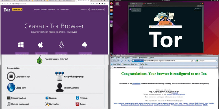
Task: Open the Files icon in the Ubuntu dock
Action: coord(111,7)
